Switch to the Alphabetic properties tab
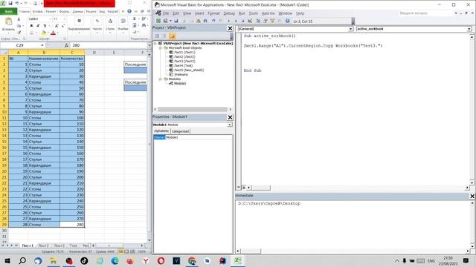The height and width of the screenshot is (267, 476). click(x=161, y=131)
